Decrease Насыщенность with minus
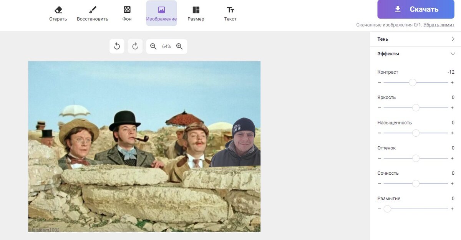The image size is (461, 240). coord(380,133)
